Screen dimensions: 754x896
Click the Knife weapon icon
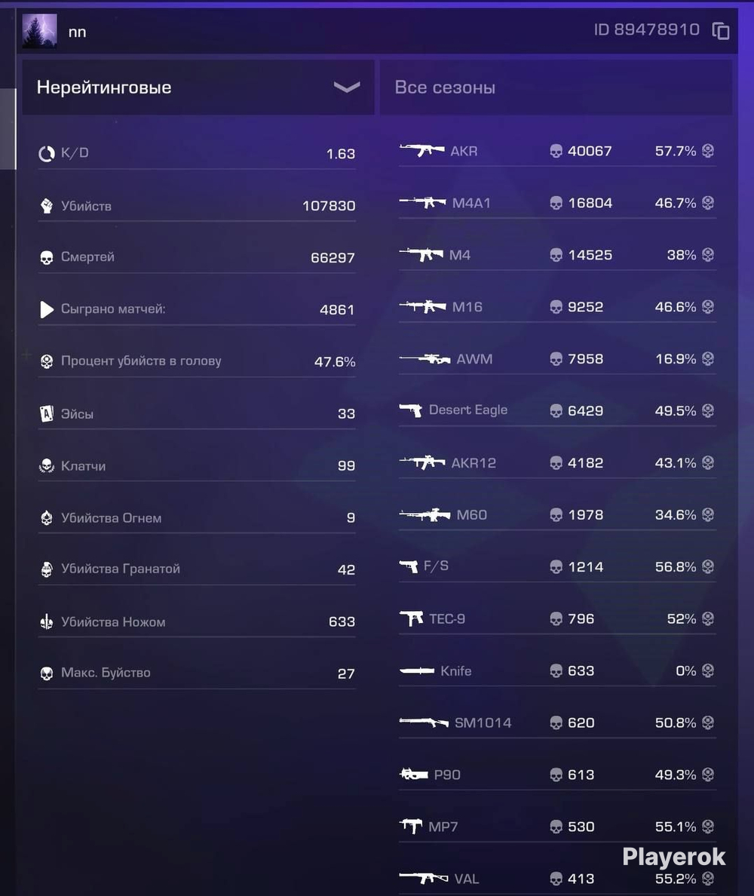pyautogui.click(x=417, y=670)
